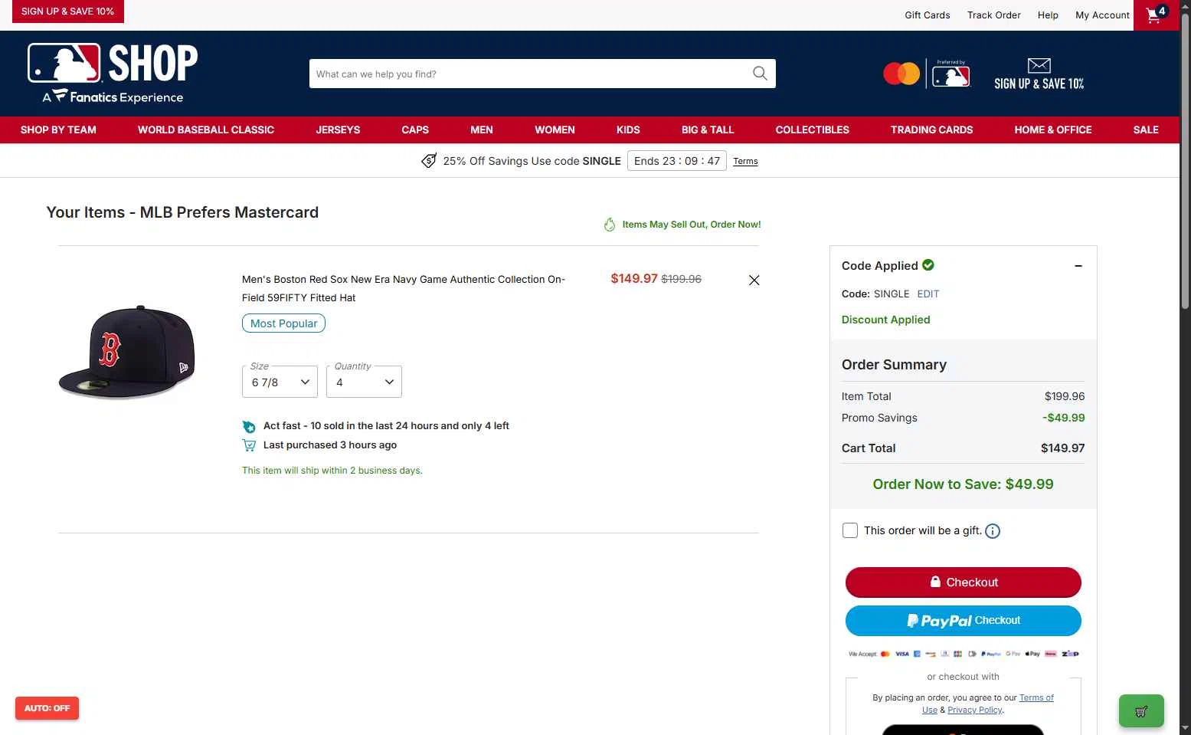This screenshot has height=735, width=1191.
Task: Open the COLLECTIBLES menu
Action: 813,130
